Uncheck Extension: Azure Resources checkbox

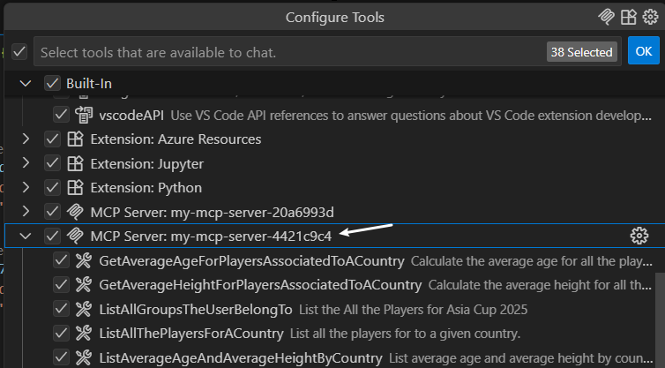[x=52, y=139]
